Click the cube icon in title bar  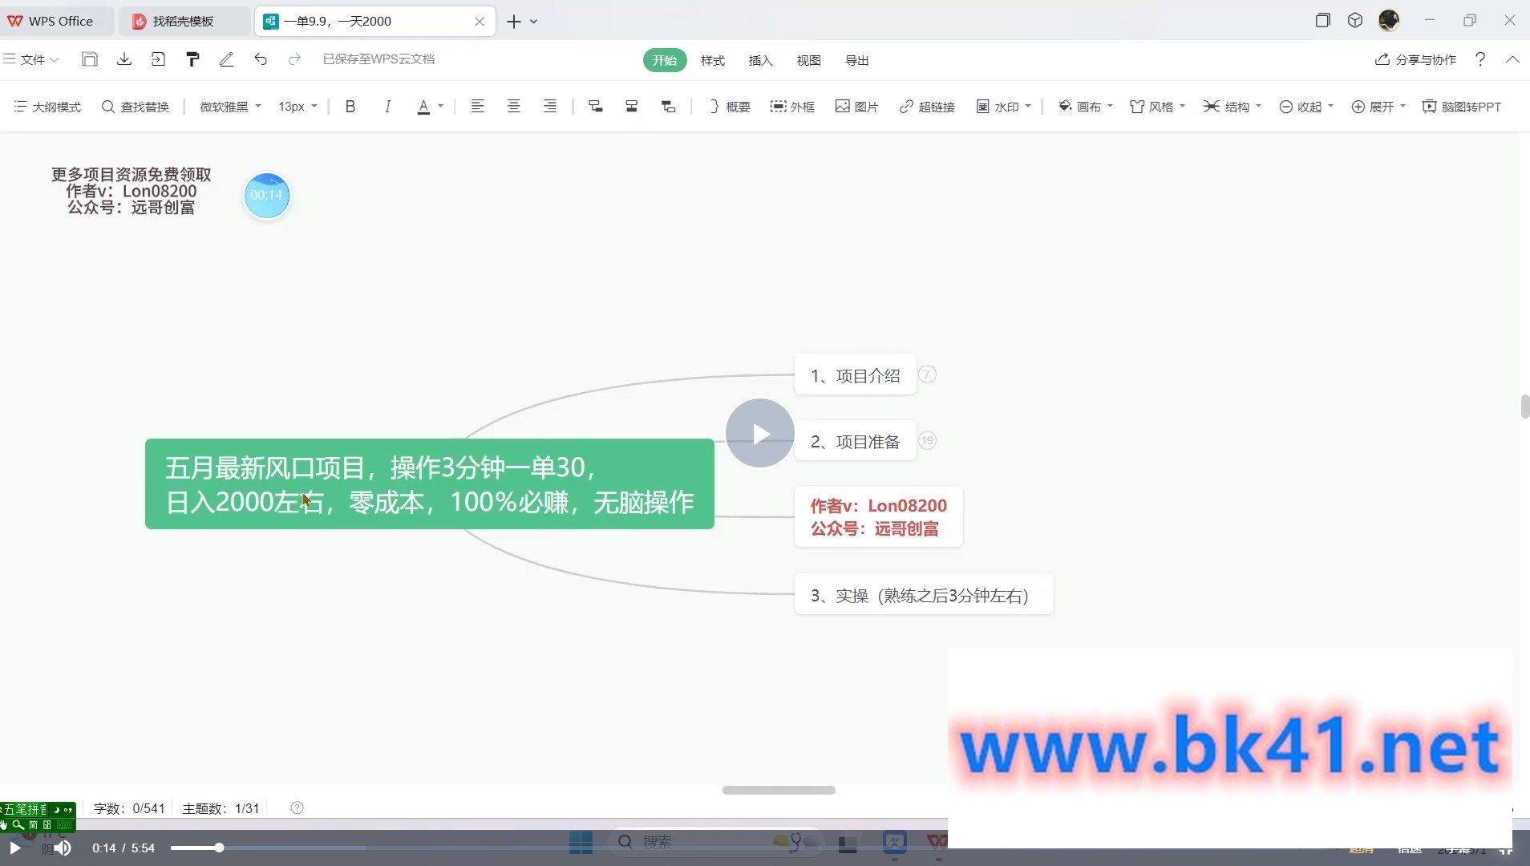click(x=1355, y=21)
